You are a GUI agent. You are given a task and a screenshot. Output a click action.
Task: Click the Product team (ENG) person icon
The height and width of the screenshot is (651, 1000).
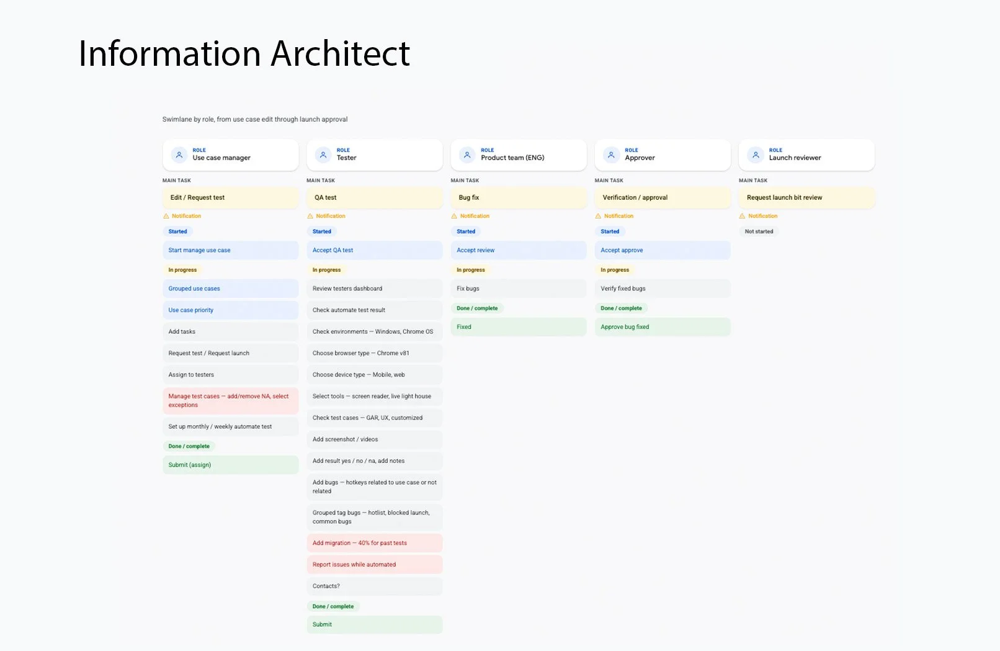(x=467, y=155)
